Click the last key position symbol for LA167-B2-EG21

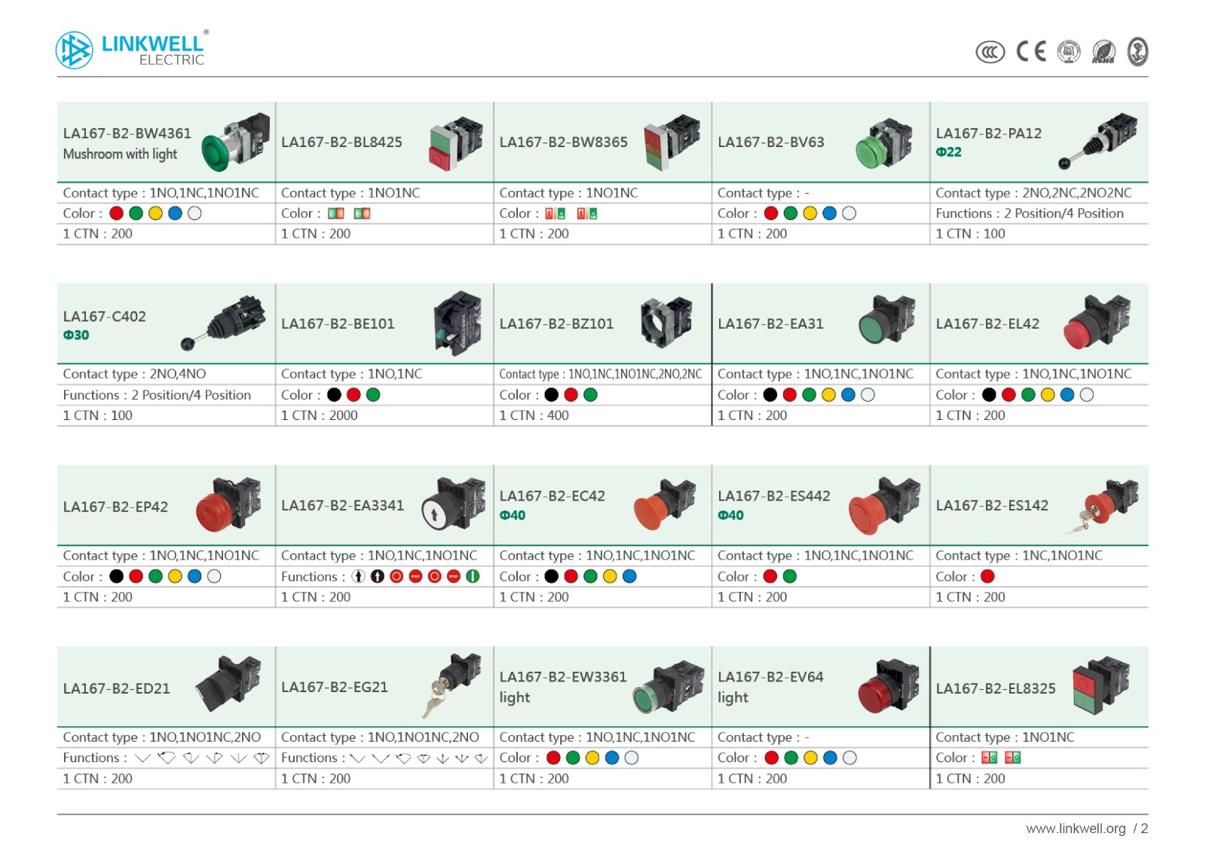[481, 758]
